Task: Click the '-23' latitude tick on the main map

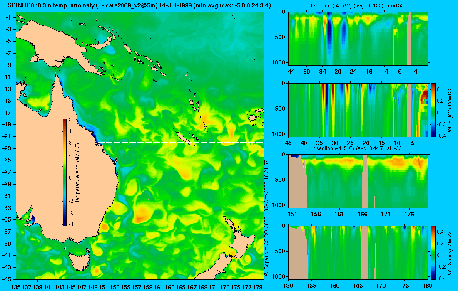Action: click(7, 148)
